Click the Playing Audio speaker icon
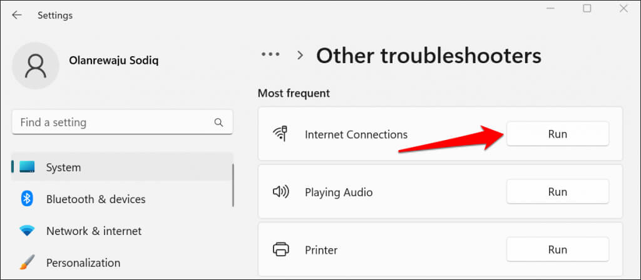 [280, 192]
